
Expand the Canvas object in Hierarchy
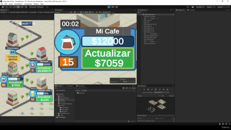(143, 20)
